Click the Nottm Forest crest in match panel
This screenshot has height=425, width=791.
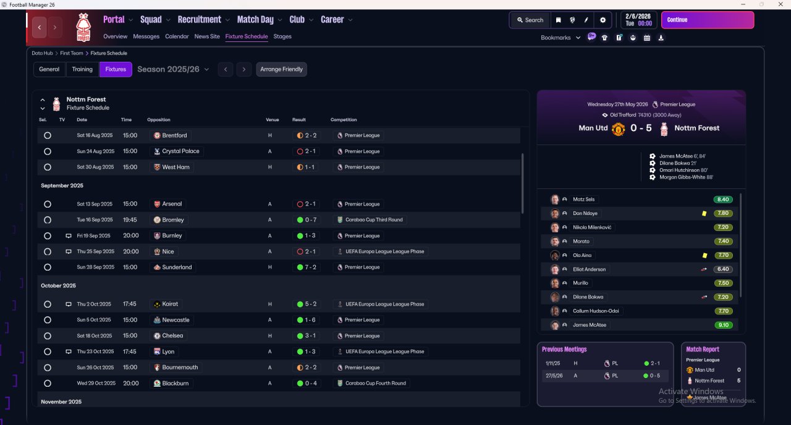pos(664,128)
